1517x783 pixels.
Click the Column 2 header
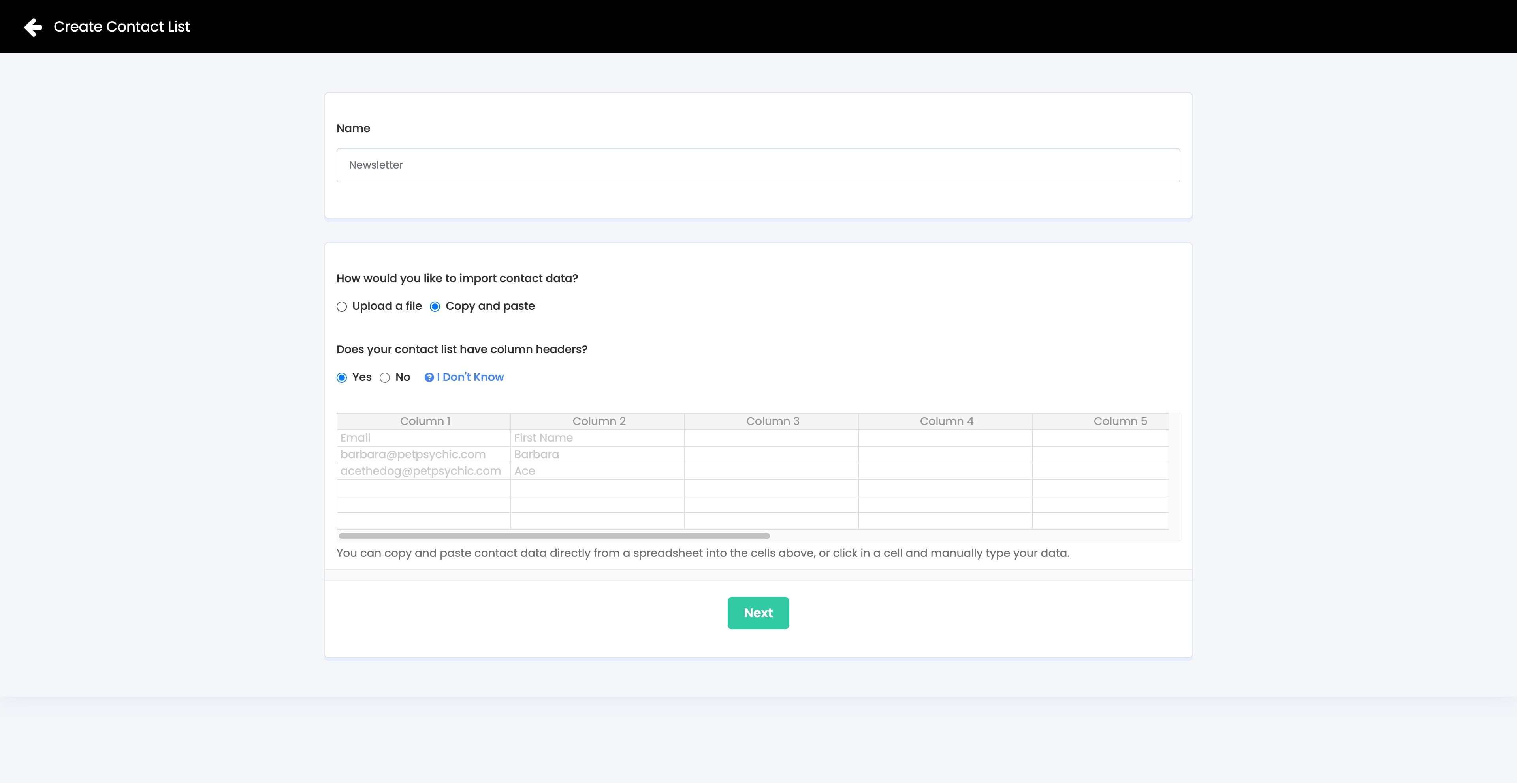pos(598,421)
